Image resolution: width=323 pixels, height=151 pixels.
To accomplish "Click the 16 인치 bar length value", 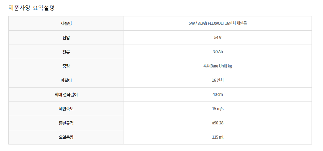I will [x=217, y=80].
